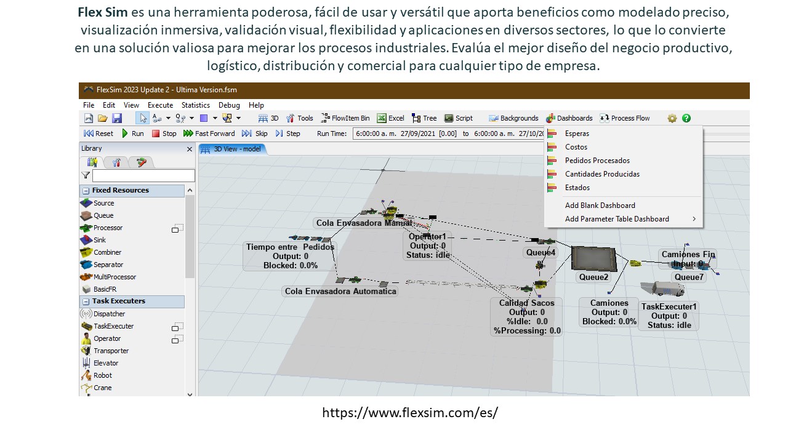
Task: Click the New Model toolbar icon
Action: [x=89, y=118]
